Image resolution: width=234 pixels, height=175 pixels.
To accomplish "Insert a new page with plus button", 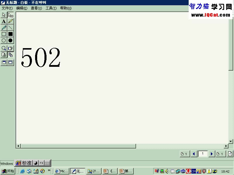I will point(230,154).
